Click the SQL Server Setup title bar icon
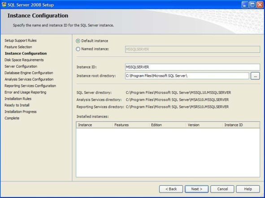The width and height of the screenshot is (265, 198). (4, 4)
